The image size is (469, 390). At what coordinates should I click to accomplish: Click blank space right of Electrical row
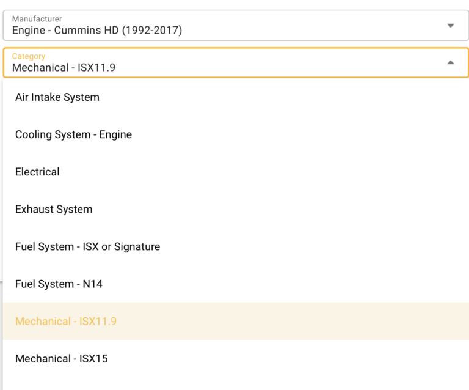(x=275, y=172)
